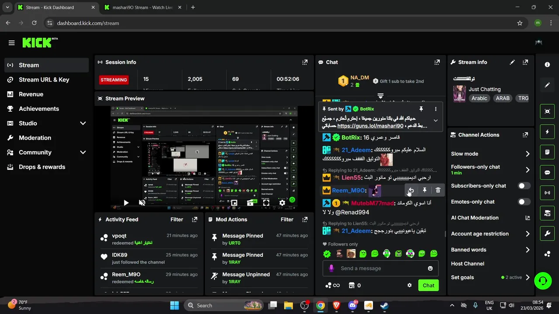Viewport: 559px width, 314px height.
Task: Edit stream info with the pencil icon
Action: pyautogui.click(x=512, y=62)
